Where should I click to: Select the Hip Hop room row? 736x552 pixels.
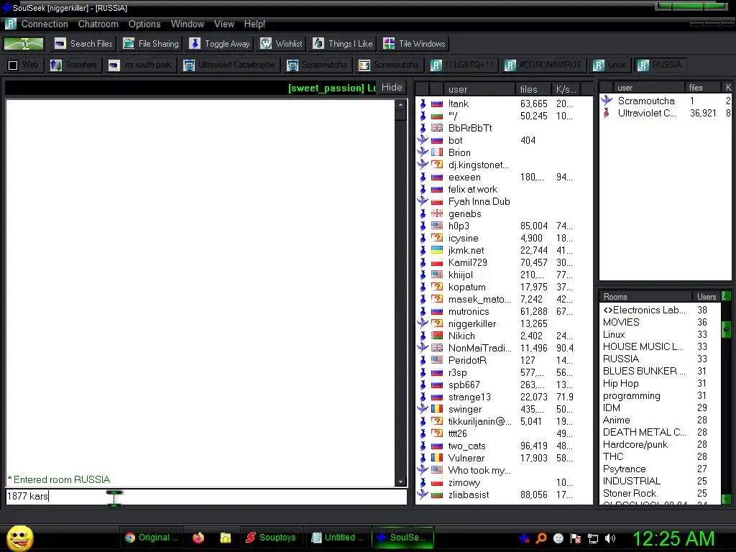click(660, 383)
